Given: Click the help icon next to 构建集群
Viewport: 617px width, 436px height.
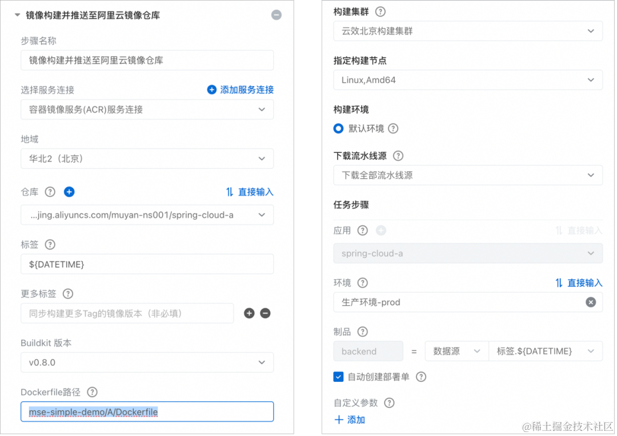Looking at the screenshot, I should tap(380, 11).
